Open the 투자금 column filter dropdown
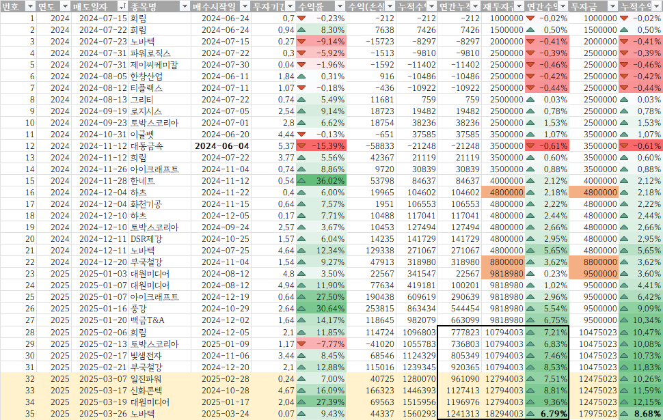The image size is (663, 420). [612, 6]
